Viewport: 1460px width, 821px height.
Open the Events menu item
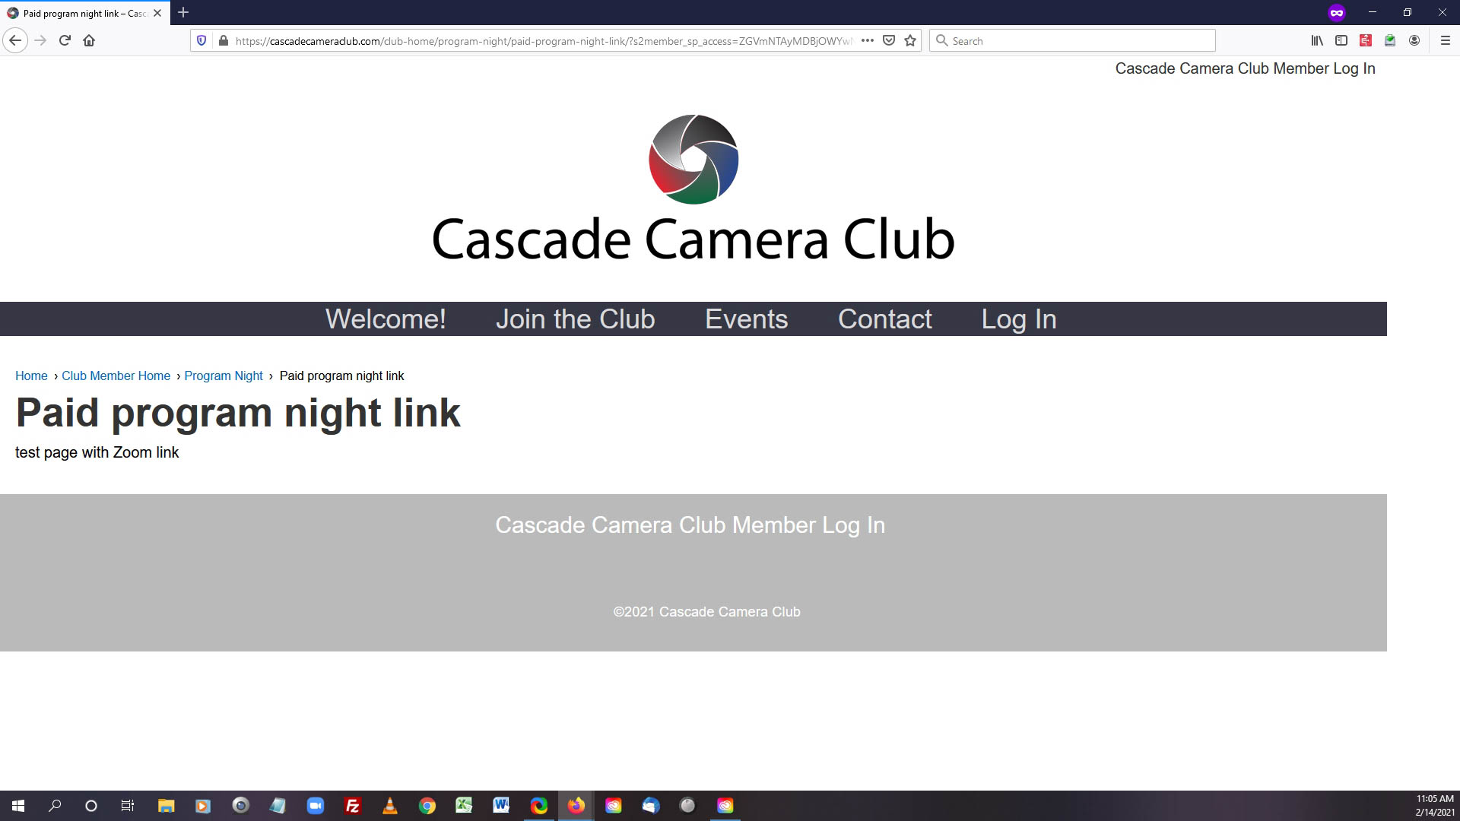pyautogui.click(x=746, y=319)
